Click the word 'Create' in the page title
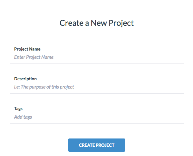Image resolution: width=193 pixels, height=156 pixels. click(x=72, y=23)
